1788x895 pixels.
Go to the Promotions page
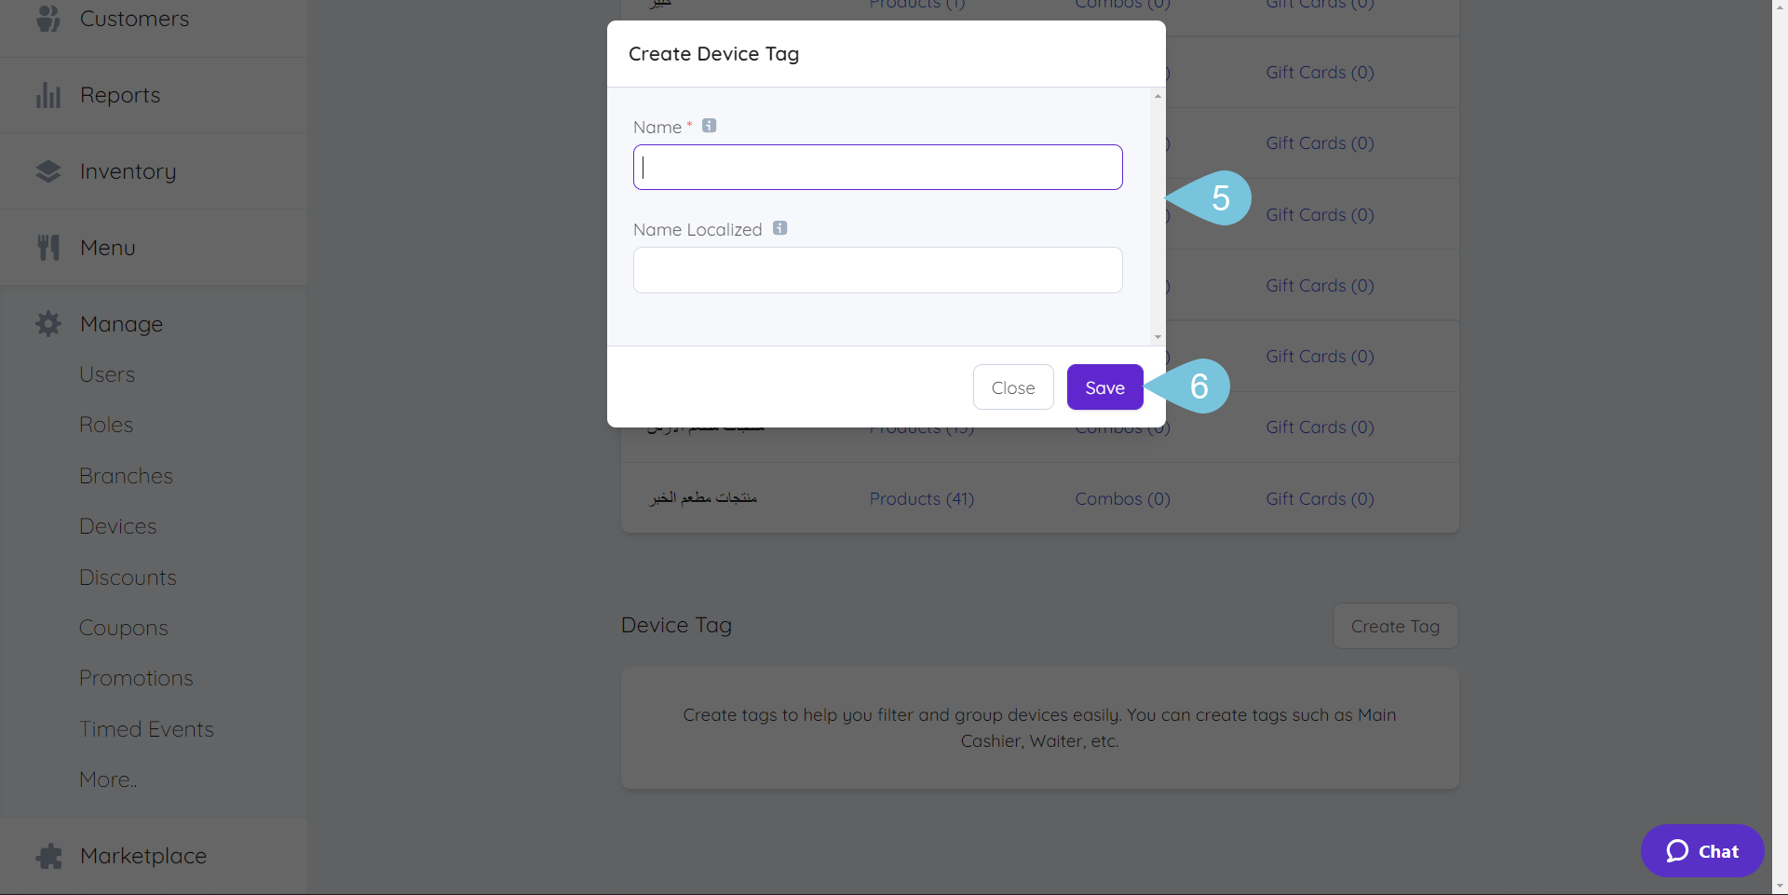coord(135,677)
